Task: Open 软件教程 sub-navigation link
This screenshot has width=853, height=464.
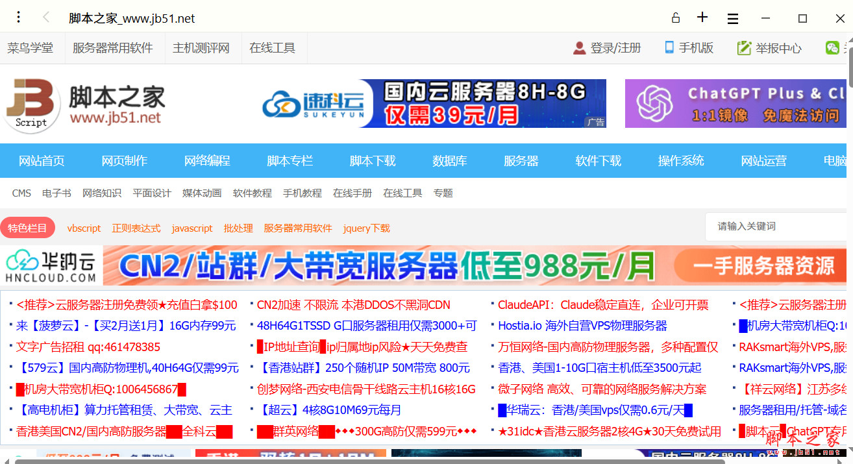Action: coord(253,193)
